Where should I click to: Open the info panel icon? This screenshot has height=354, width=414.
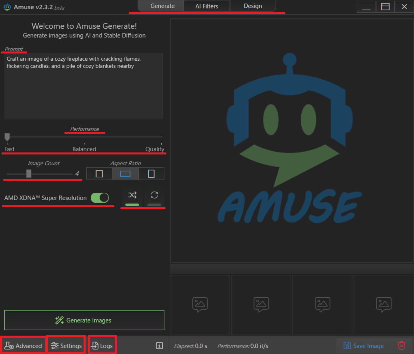tap(159, 346)
